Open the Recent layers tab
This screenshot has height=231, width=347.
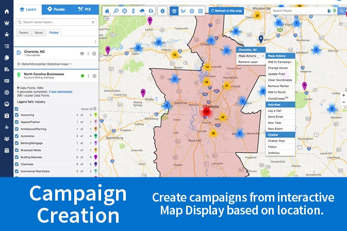[x=23, y=32]
